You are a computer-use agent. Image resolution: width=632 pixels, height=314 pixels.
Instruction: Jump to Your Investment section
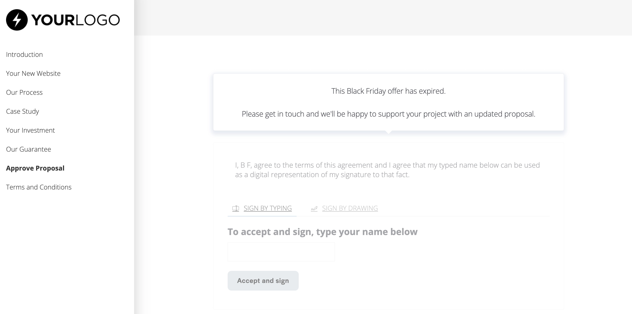coord(30,130)
